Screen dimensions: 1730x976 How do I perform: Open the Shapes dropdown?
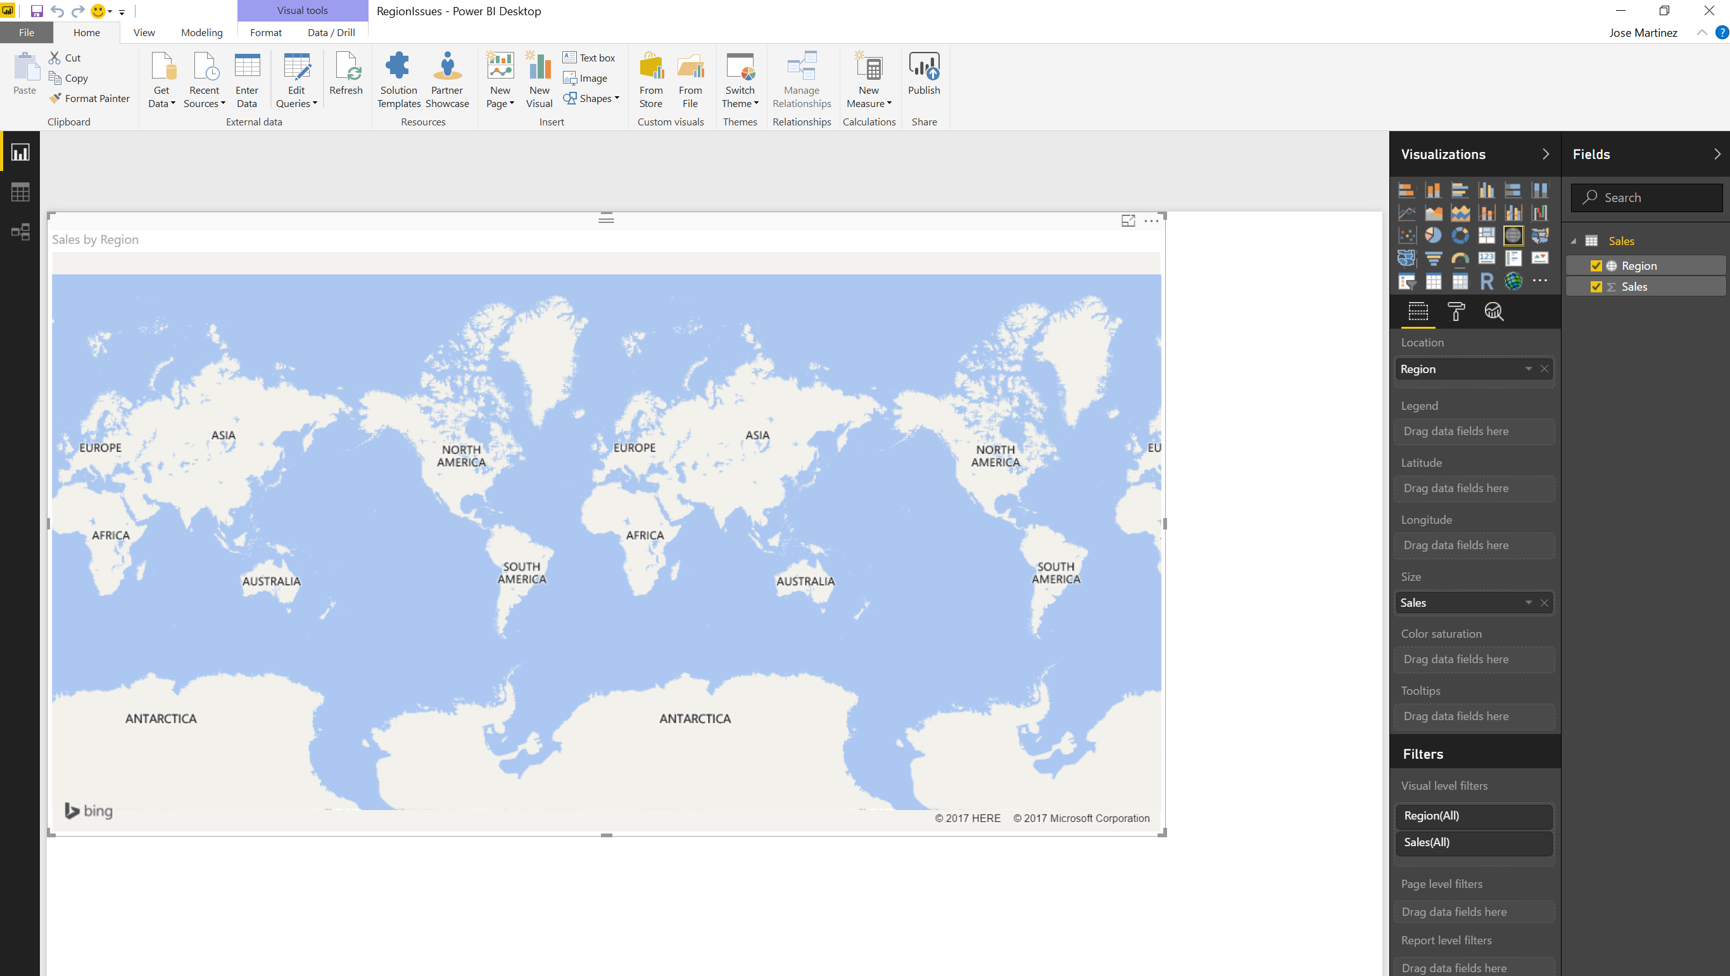click(591, 98)
